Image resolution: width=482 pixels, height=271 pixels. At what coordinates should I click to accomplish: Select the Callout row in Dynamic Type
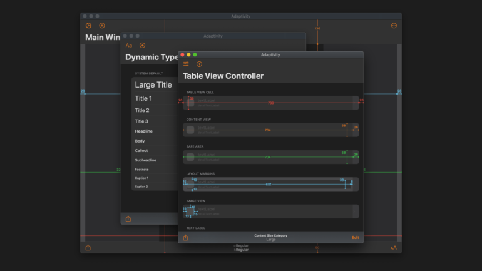click(x=155, y=151)
